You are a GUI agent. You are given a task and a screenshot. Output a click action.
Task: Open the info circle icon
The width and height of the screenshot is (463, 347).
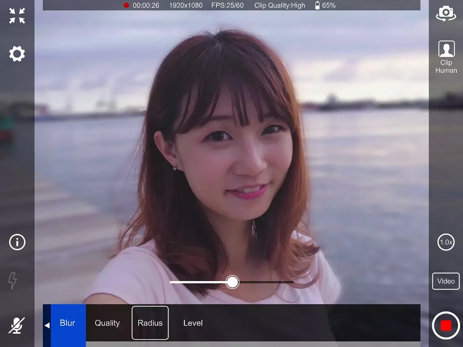[17, 242]
